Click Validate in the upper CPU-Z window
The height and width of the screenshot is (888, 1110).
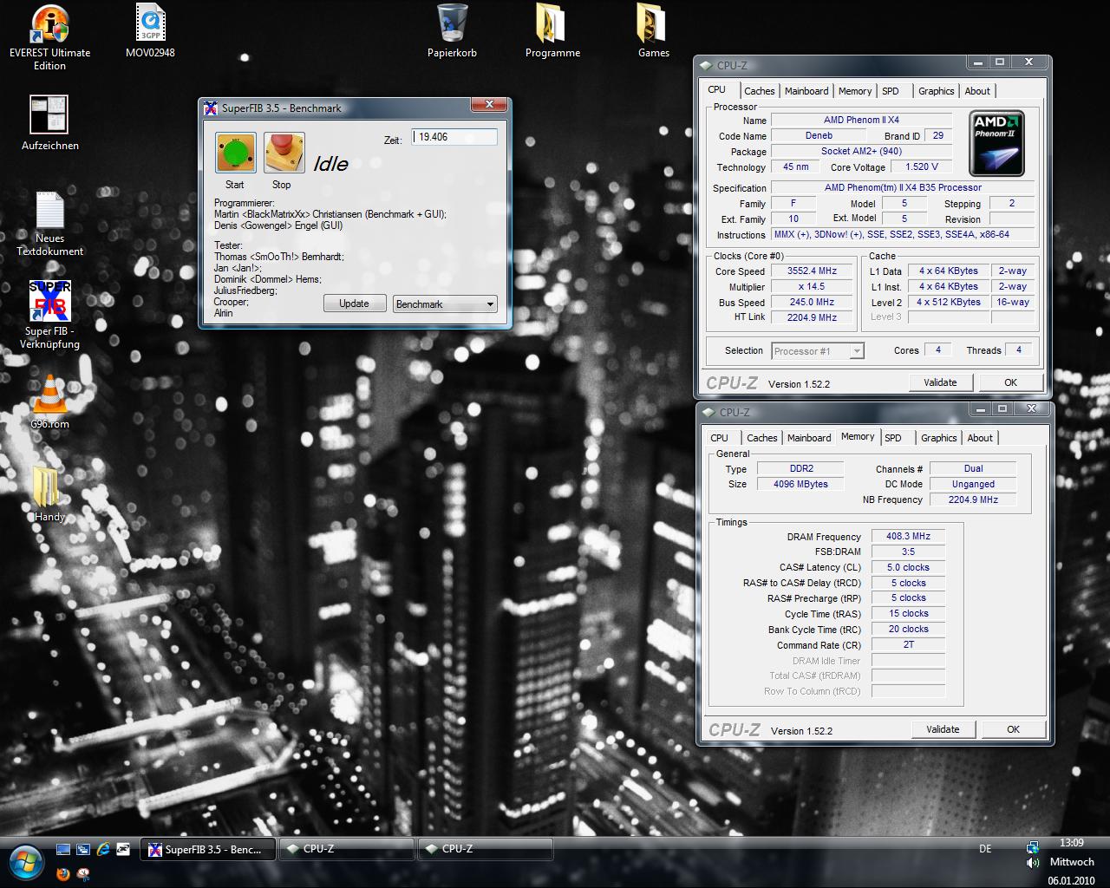[x=941, y=382]
